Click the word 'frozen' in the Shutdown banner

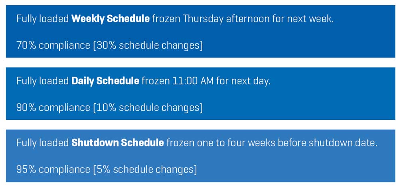point(180,143)
